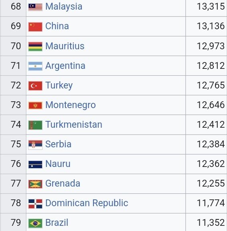Click the Turkey flag icon
This screenshot has width=227, height=231.
pyautogui.click(x=35, y=86)
